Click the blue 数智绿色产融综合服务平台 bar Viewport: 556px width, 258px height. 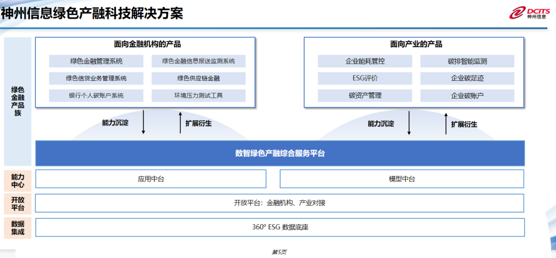tap(280, 153)
